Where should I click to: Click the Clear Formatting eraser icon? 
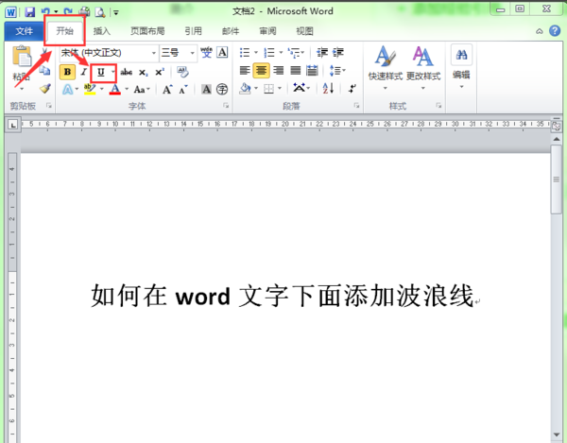pos(182,72)
